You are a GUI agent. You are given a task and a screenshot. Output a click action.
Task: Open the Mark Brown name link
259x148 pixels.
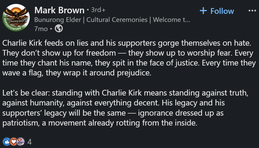(x=59, y=10)
